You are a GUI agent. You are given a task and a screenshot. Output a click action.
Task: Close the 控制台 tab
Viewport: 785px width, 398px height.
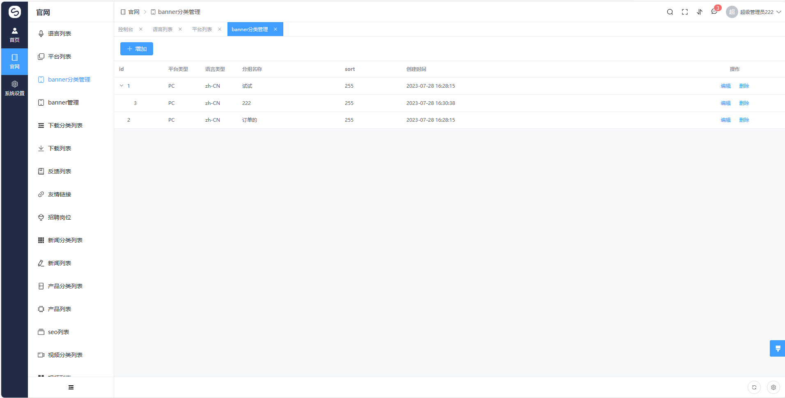coord(141,29)
